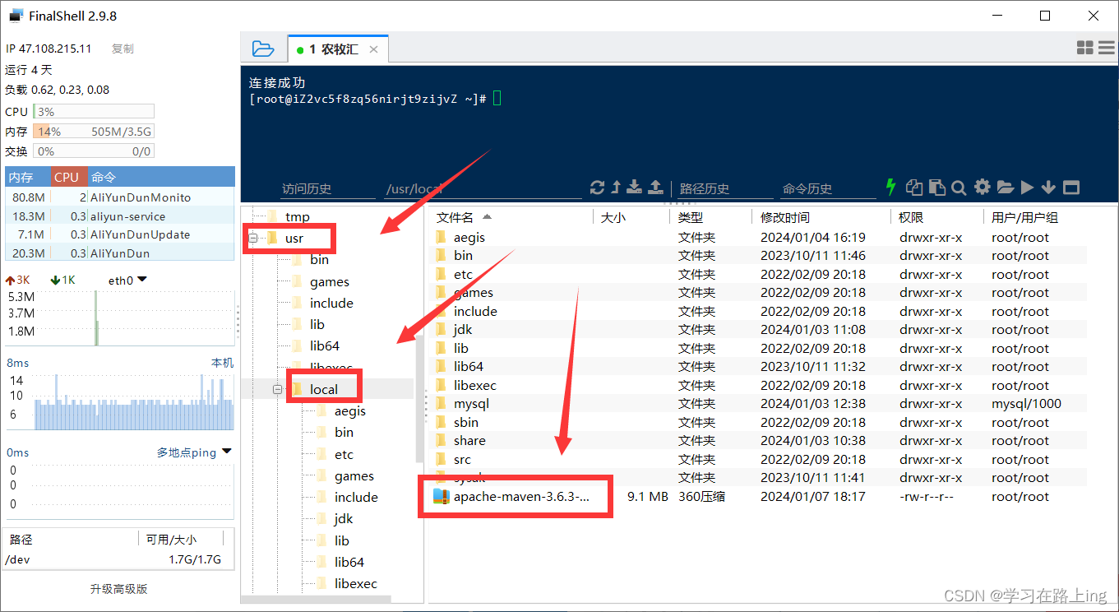Go up to the parent directory
This screenshot has width=1119, height=612.
tap(615, 188)
